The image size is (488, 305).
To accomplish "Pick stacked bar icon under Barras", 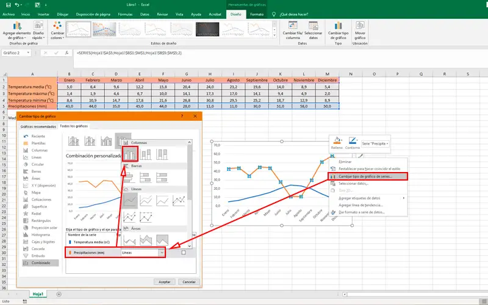I will point(146,178).
